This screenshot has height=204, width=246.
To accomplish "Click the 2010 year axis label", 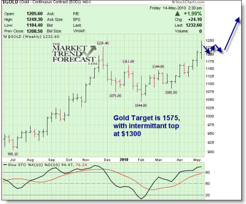I will (124, 160).
